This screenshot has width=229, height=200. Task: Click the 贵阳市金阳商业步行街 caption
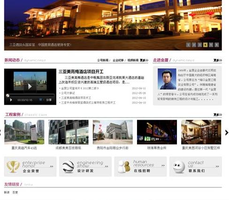click(x=113, y=148)
